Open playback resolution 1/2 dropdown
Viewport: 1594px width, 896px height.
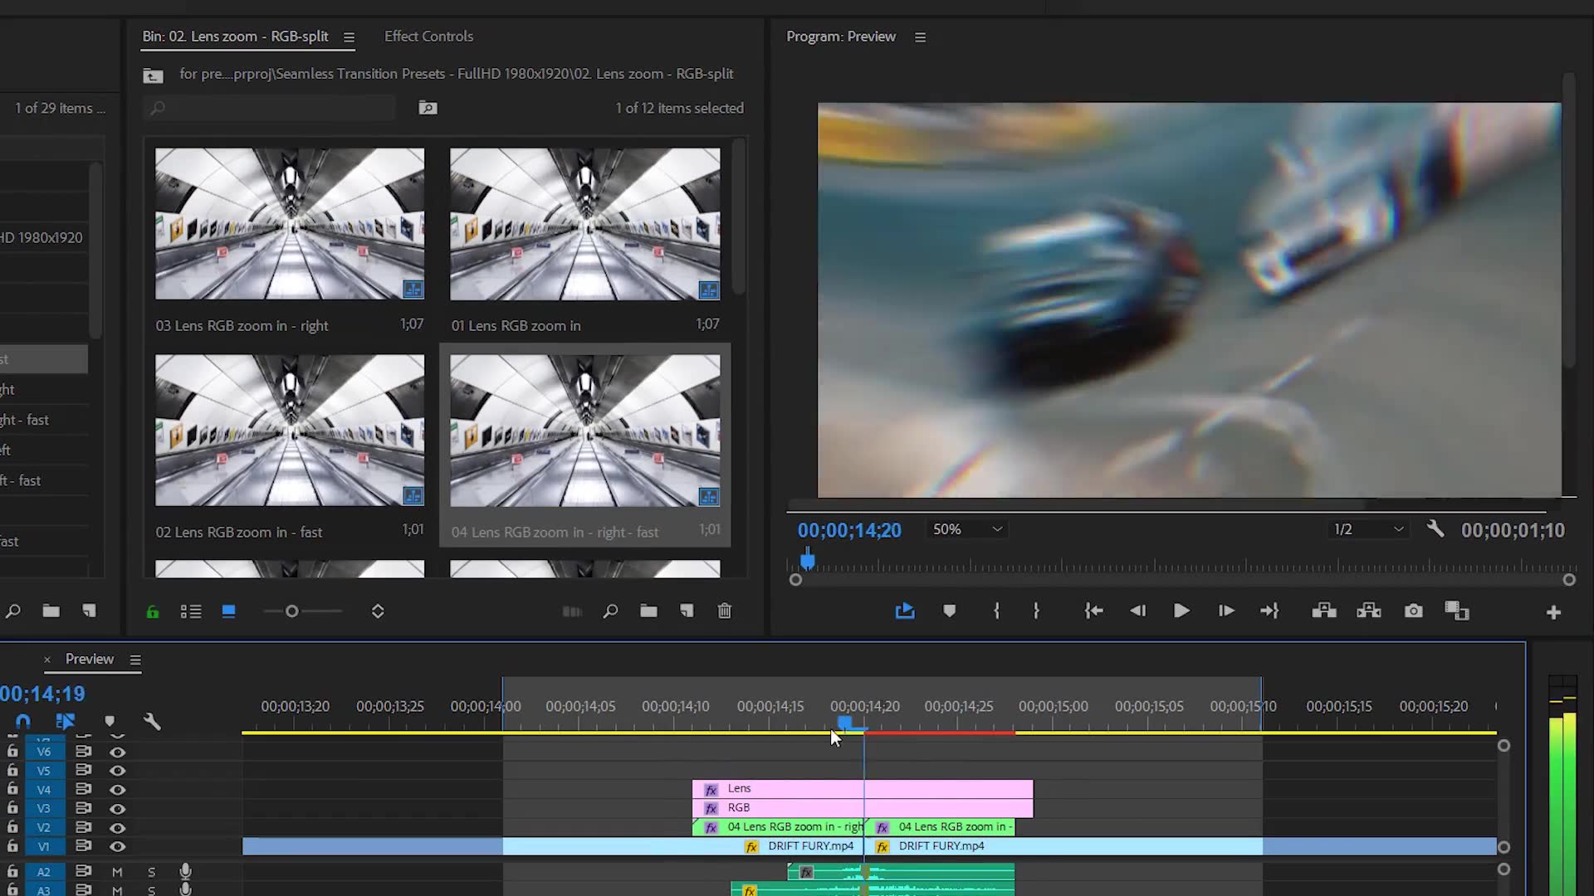(1367, 529)
